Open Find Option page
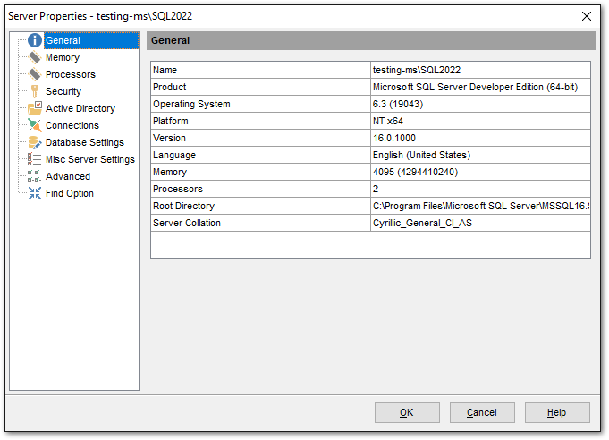This screenshot has width=609, height=440. 70,193
